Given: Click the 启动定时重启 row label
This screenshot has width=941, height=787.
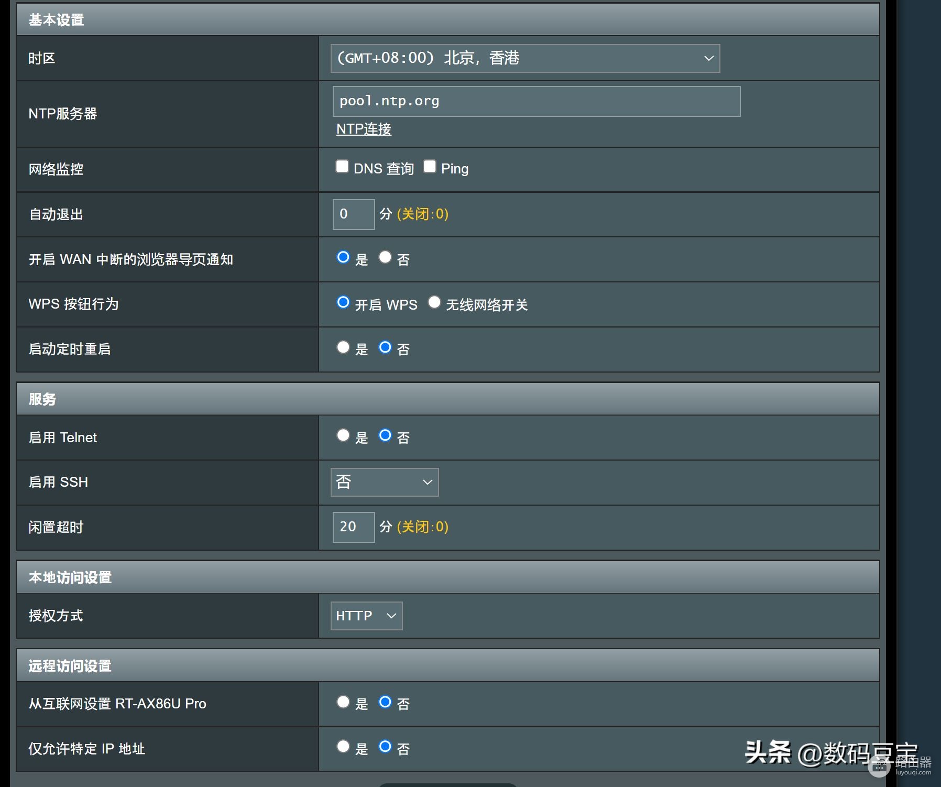Looking at the screenshot, I should click(70, 349).
